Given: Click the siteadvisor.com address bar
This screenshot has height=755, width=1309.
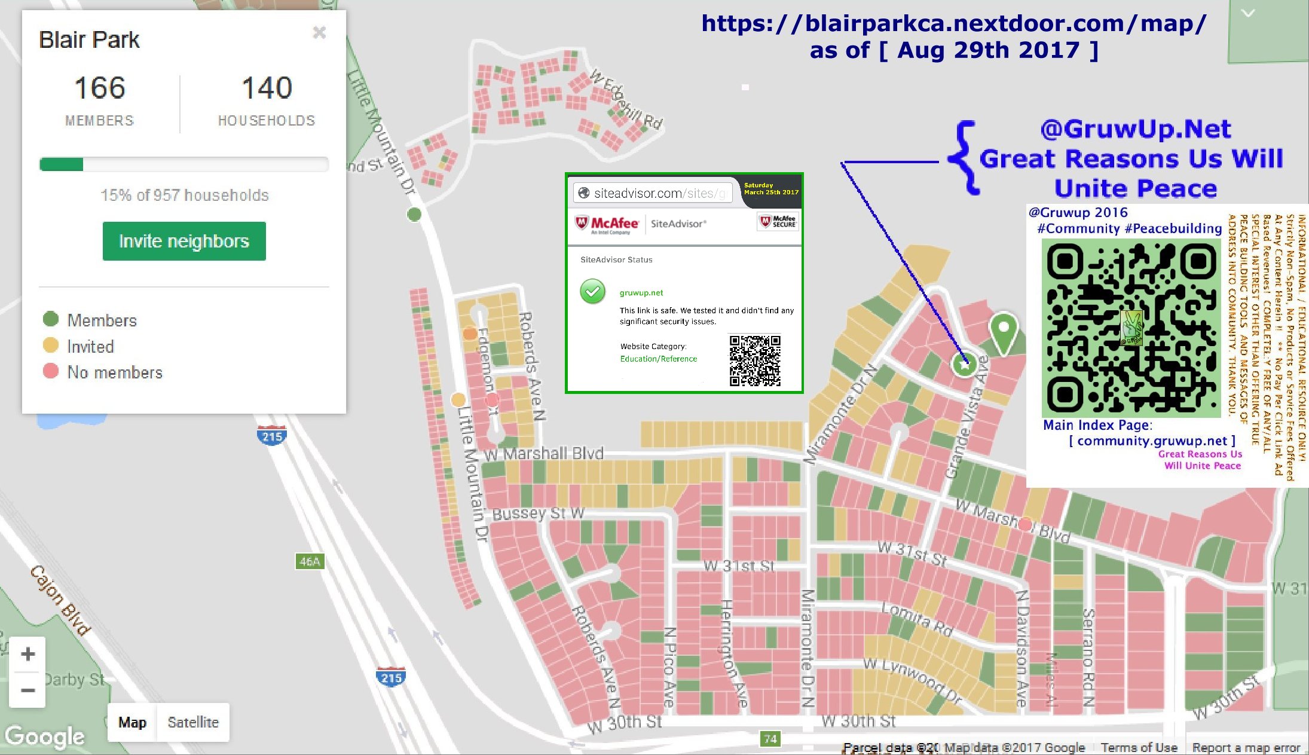Looking at the screenshot, I should point(653,193).
